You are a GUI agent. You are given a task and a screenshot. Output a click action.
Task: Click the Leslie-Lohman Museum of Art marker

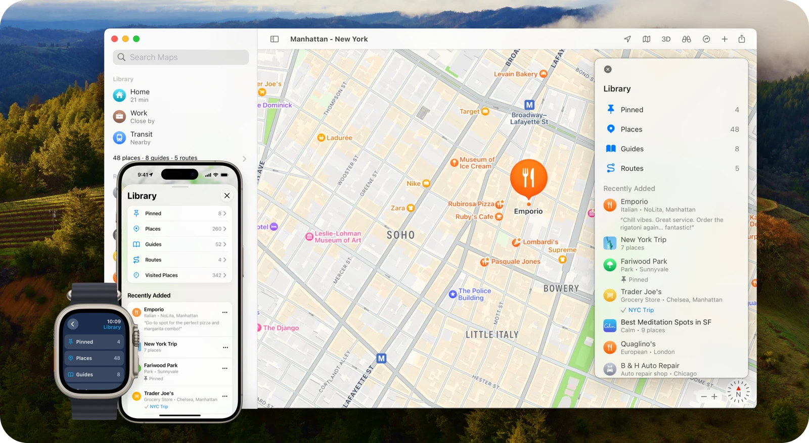click(309, 236)
